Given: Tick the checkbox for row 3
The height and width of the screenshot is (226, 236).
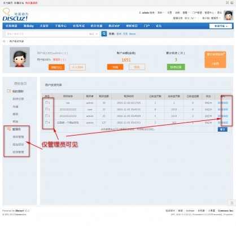Looking at the screenshot, I should click(46, 116).
